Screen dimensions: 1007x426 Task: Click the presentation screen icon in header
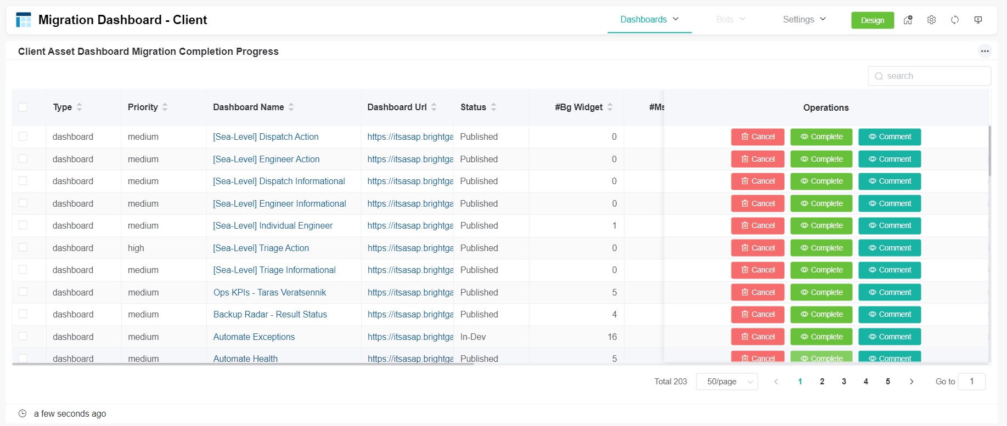[978, 20]
